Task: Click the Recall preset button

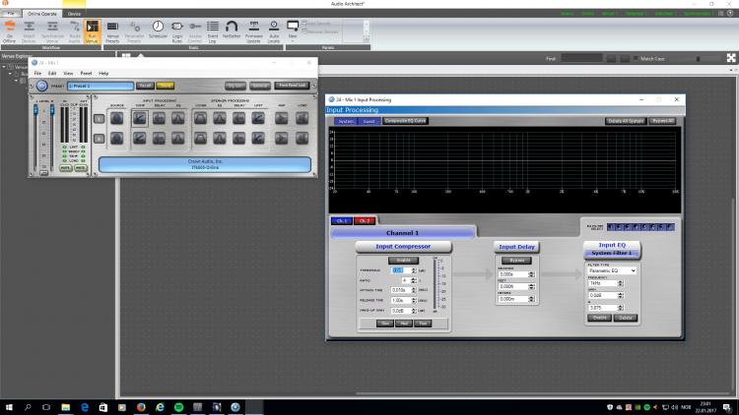Action: [x=145, y=86]
